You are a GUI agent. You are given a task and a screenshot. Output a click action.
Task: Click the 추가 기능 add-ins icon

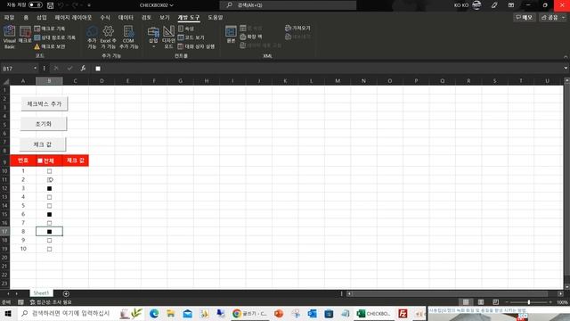tap(92, 37)
